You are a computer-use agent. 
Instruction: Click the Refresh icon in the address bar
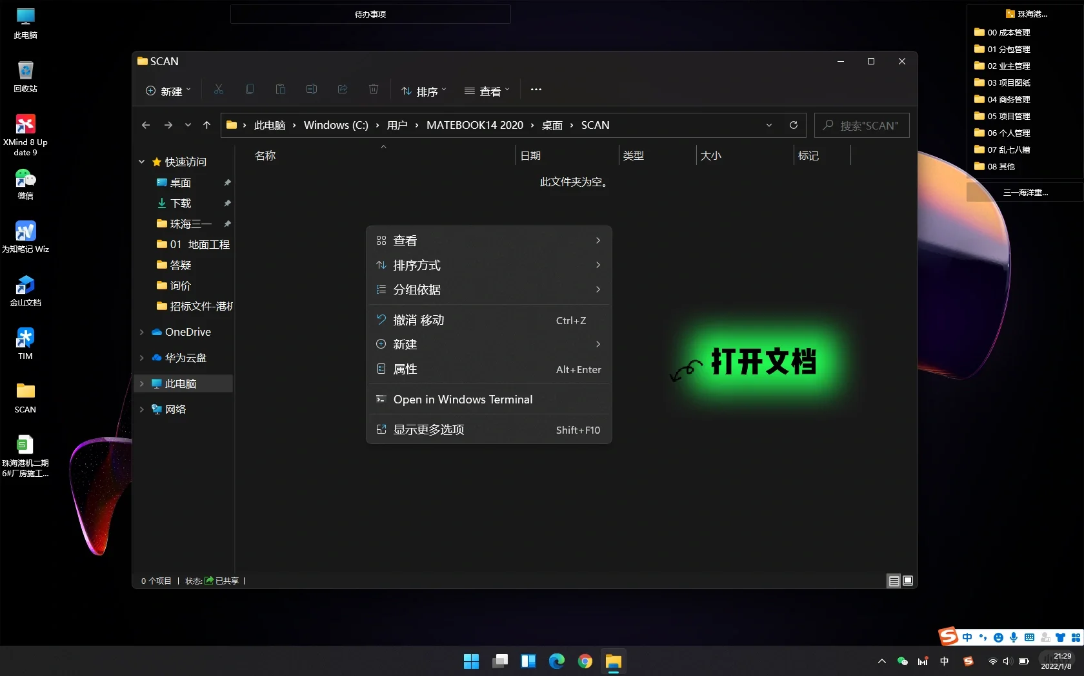point(793,125)
